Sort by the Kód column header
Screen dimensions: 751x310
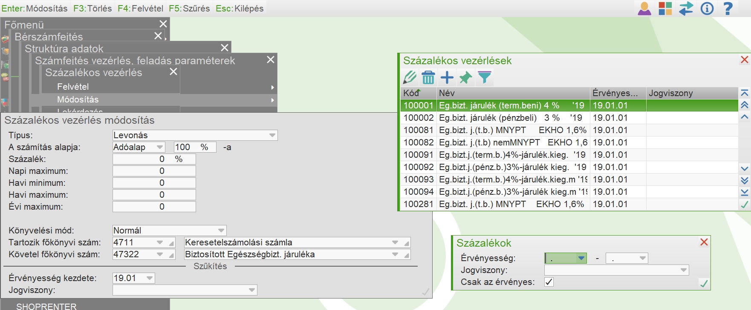pos(419,93)
